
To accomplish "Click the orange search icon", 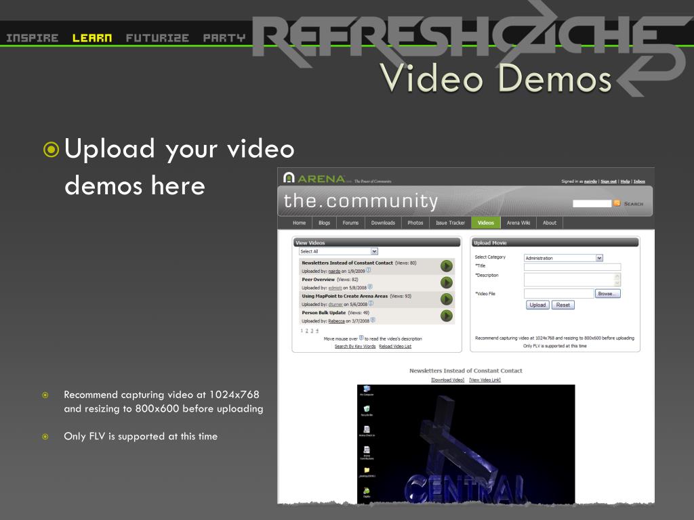I will [x=617, y=203].
